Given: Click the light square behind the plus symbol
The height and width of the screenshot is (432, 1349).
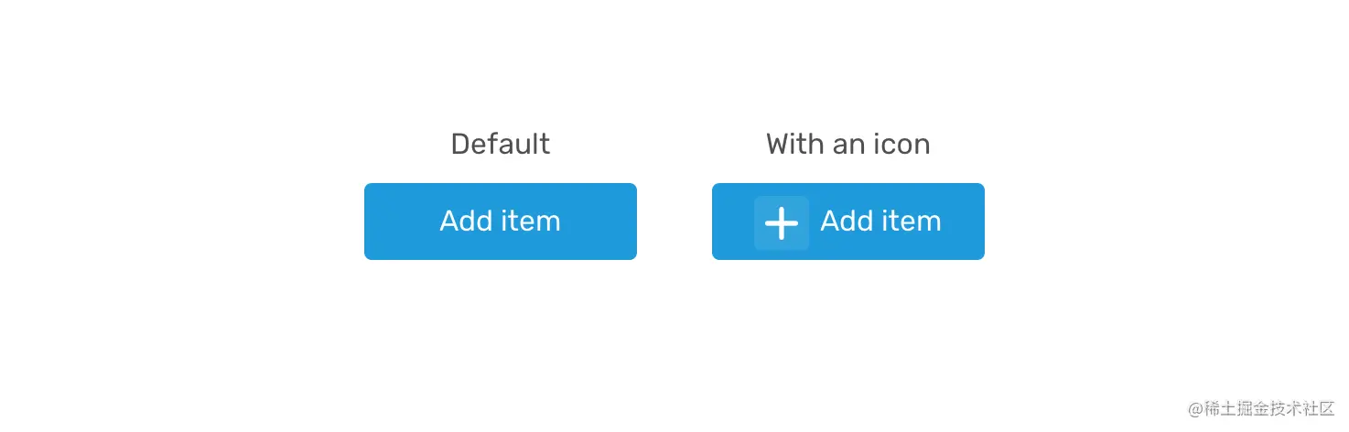Looking at the screenshot, I should tap(782, 222).
